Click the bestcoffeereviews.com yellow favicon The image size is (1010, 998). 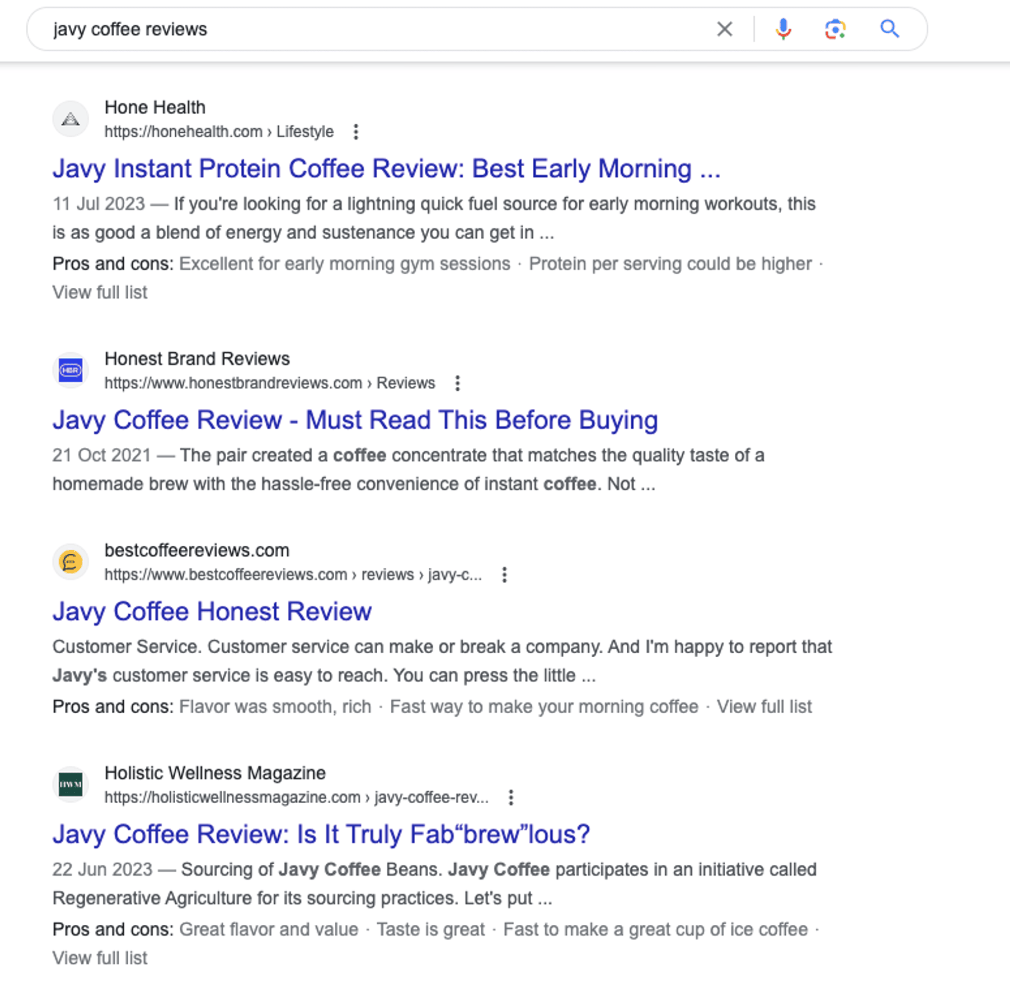(x=71, y=562)
